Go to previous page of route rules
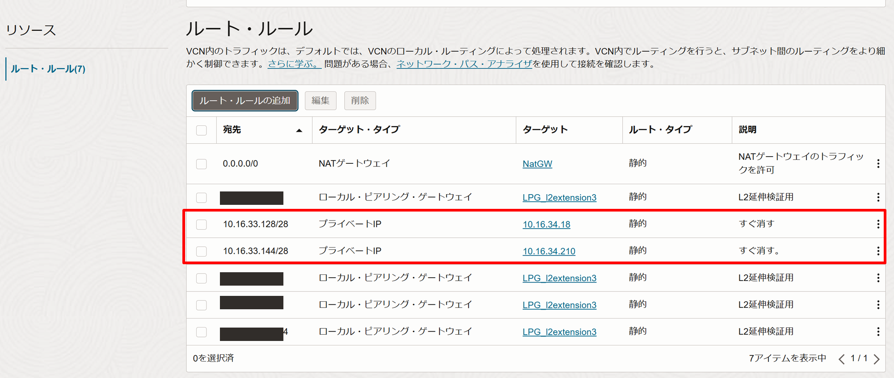Viewport: 894px width, 378px height. [842, 359]
